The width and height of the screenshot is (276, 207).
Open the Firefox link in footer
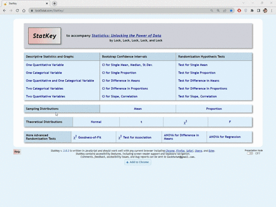pos(180,151)
